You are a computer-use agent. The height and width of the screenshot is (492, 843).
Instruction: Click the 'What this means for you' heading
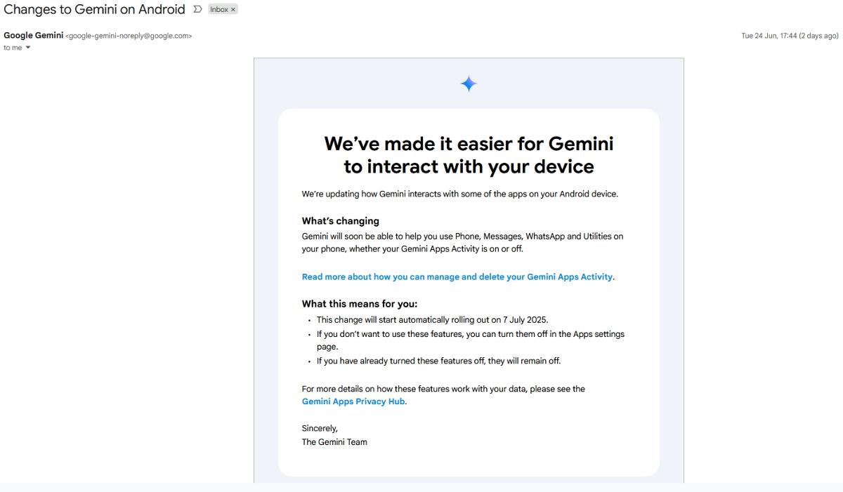click(358, 303)
